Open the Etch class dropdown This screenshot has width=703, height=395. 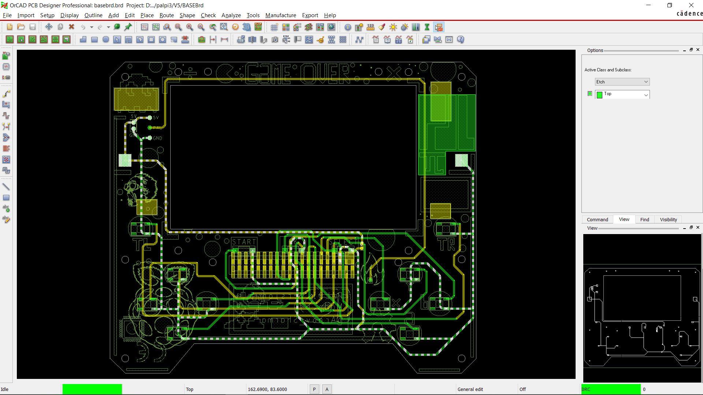[622, 82]
